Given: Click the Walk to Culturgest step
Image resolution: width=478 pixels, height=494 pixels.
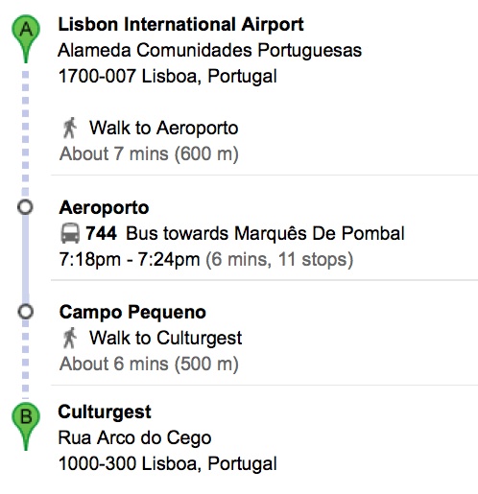Looking at the screenshot, I should [165, 338].
